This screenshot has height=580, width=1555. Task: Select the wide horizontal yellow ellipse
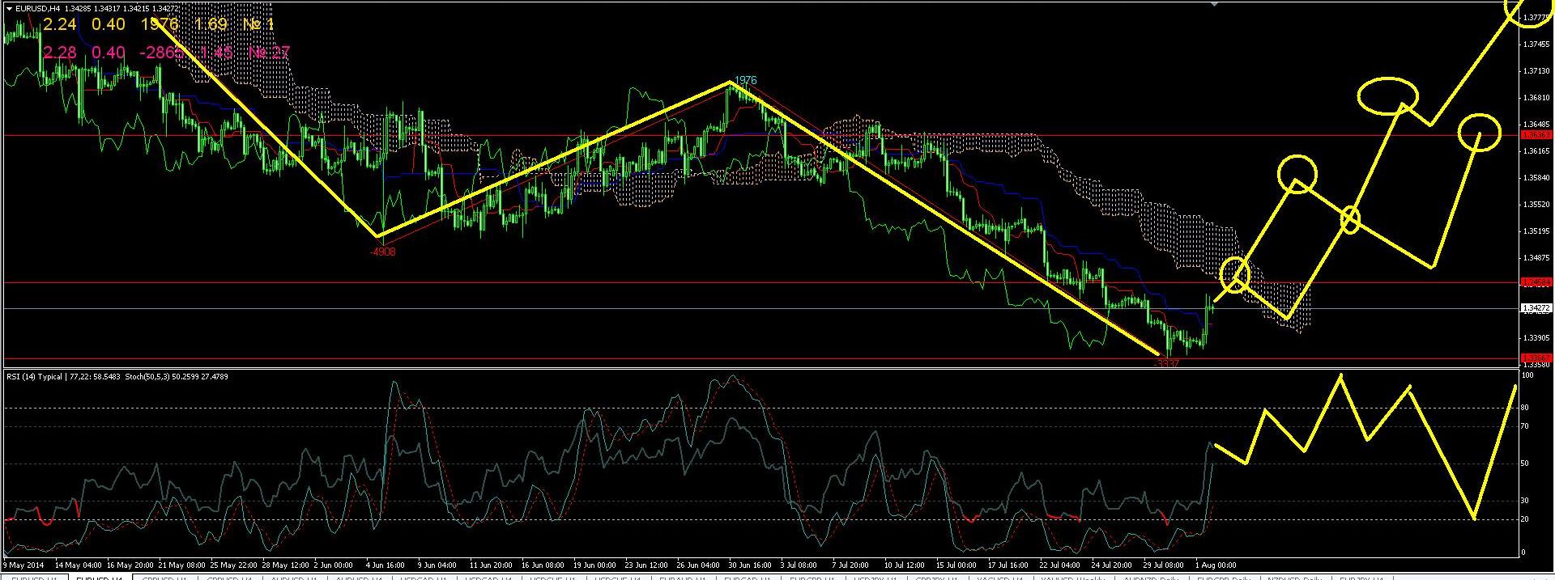coord(1387,96)
